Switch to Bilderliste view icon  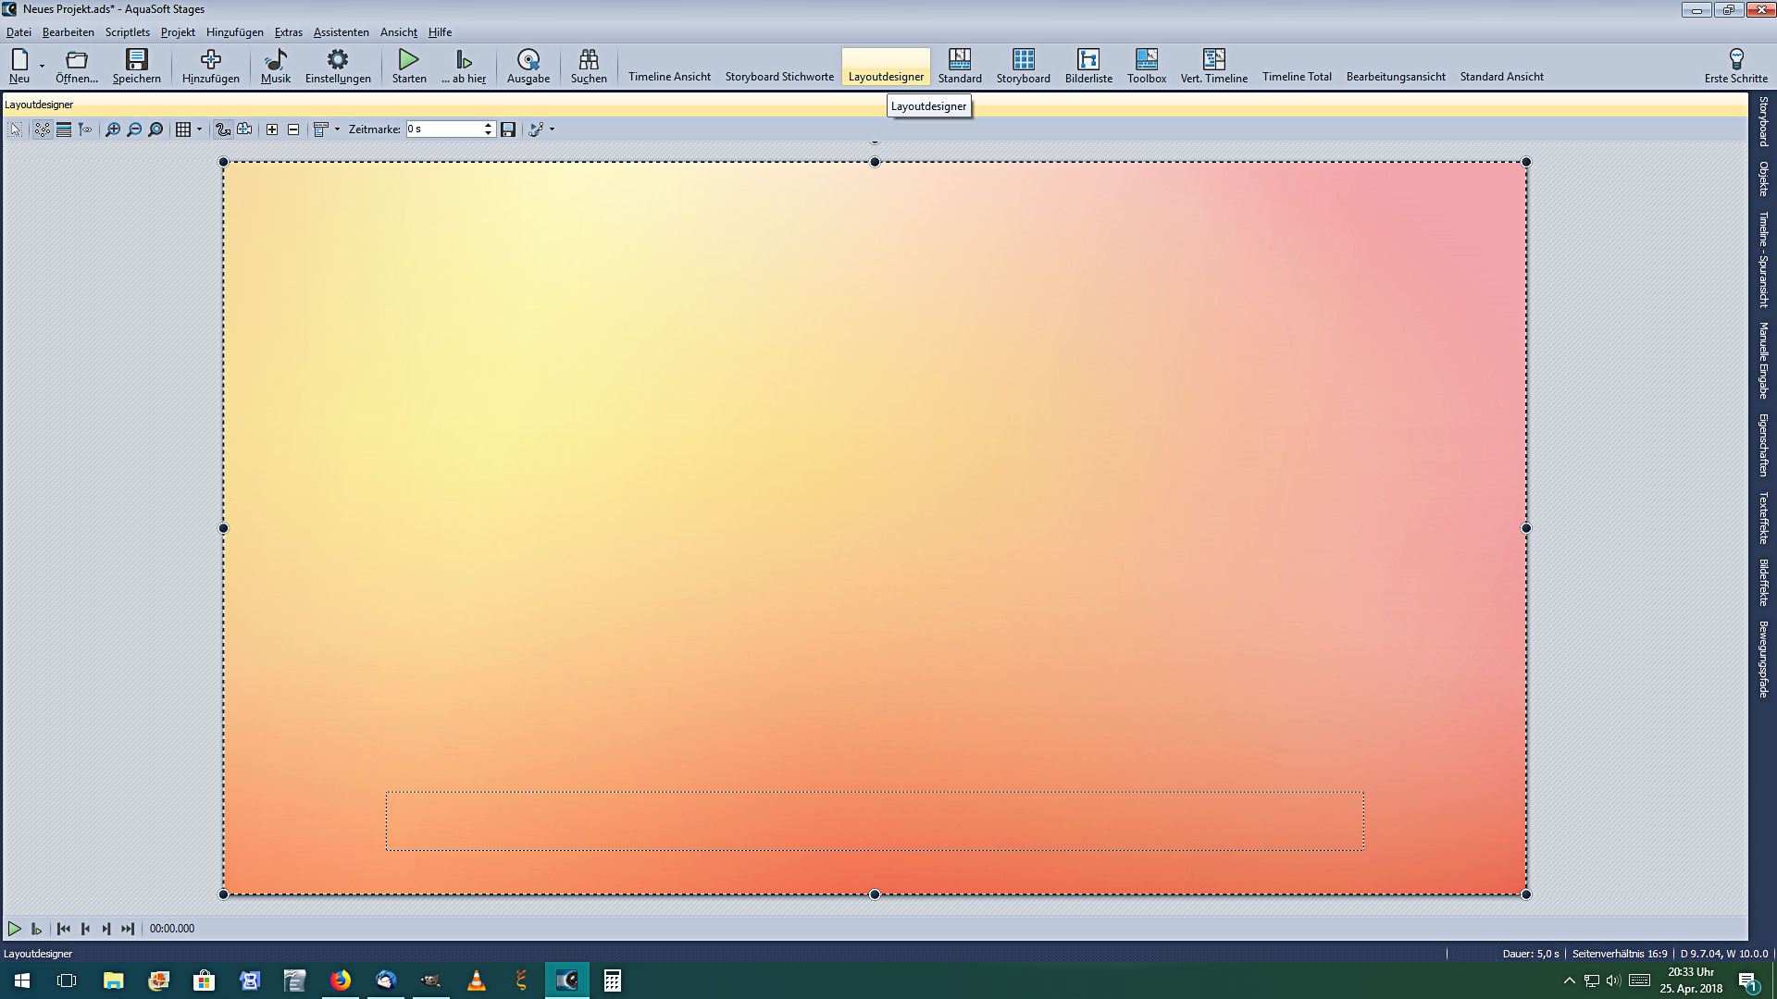[x=1088, y=61]
